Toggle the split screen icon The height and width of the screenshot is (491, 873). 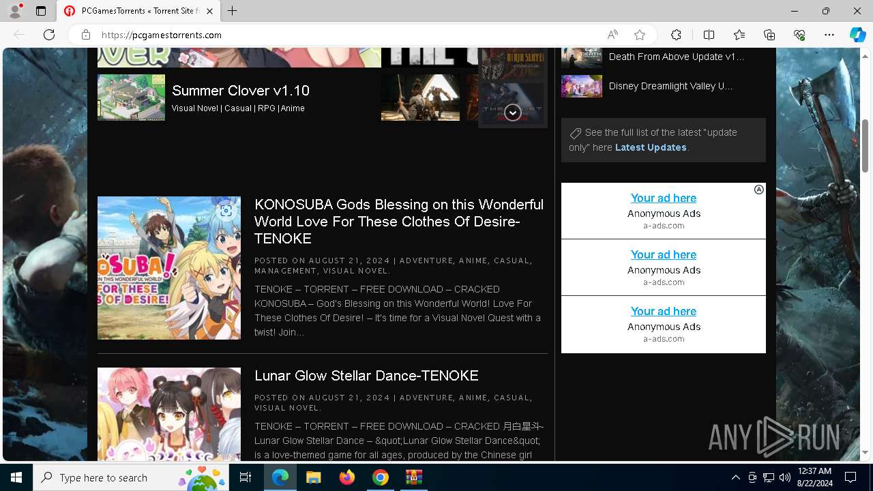[709, 35]
